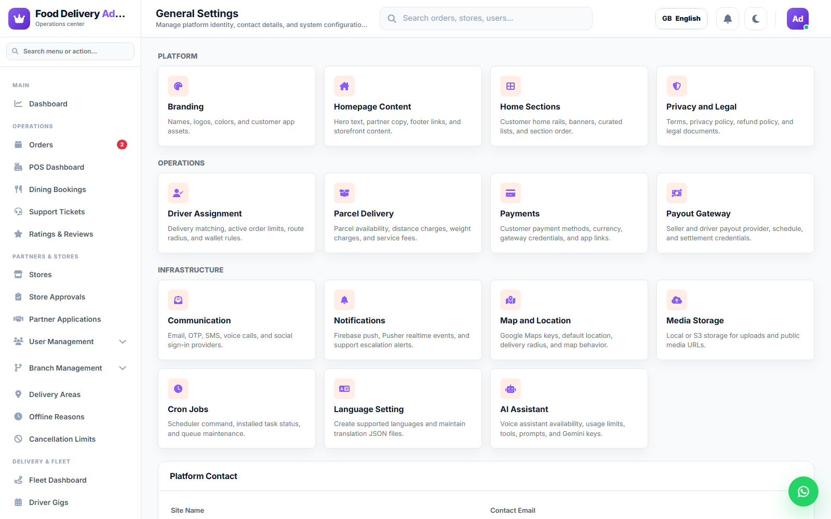This screenshot has height=519, width=831.
Task: Click the Notifications card description text
Action: tap(401, 340)
